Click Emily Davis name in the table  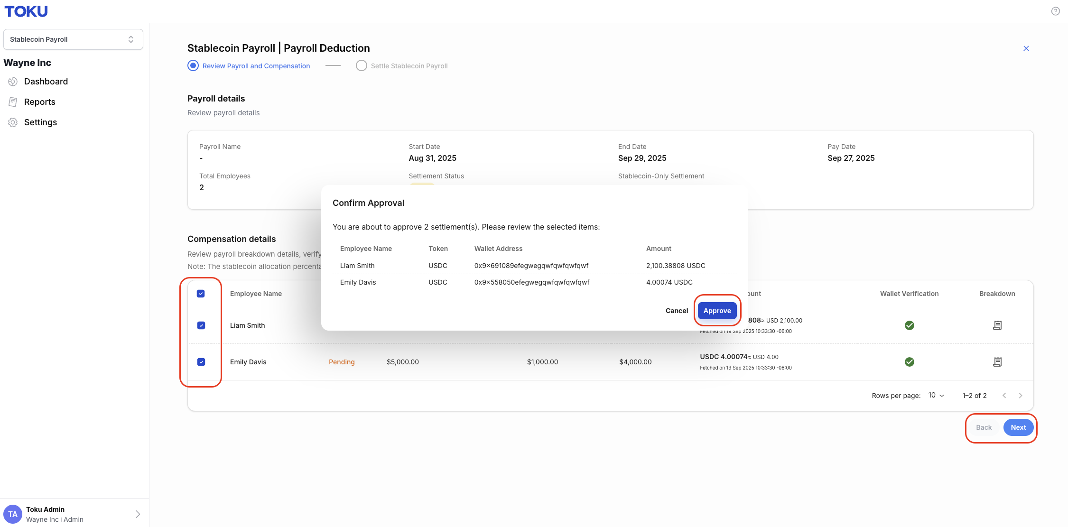pyautogui.click(x=248, y=362)
